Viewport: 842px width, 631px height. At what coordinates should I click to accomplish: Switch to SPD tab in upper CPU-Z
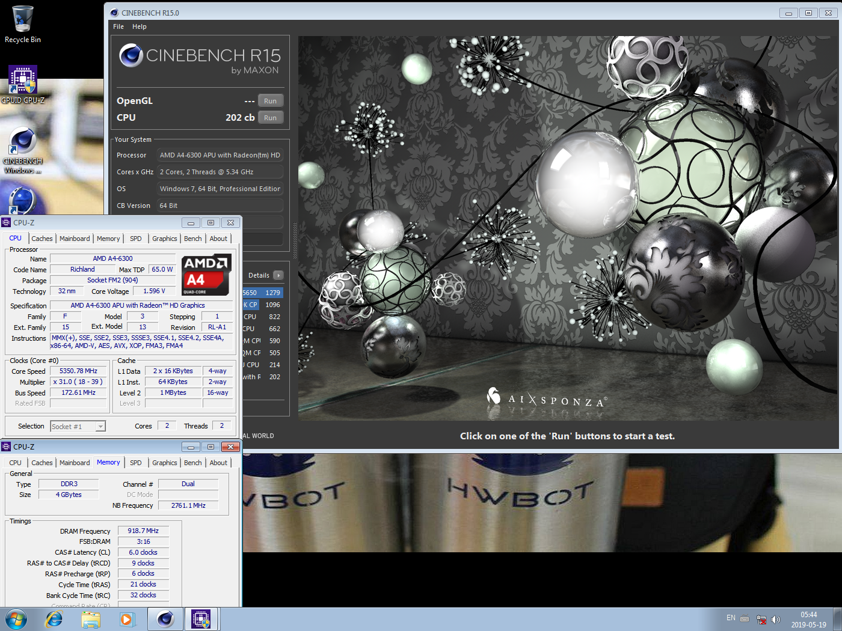point(136,239)
